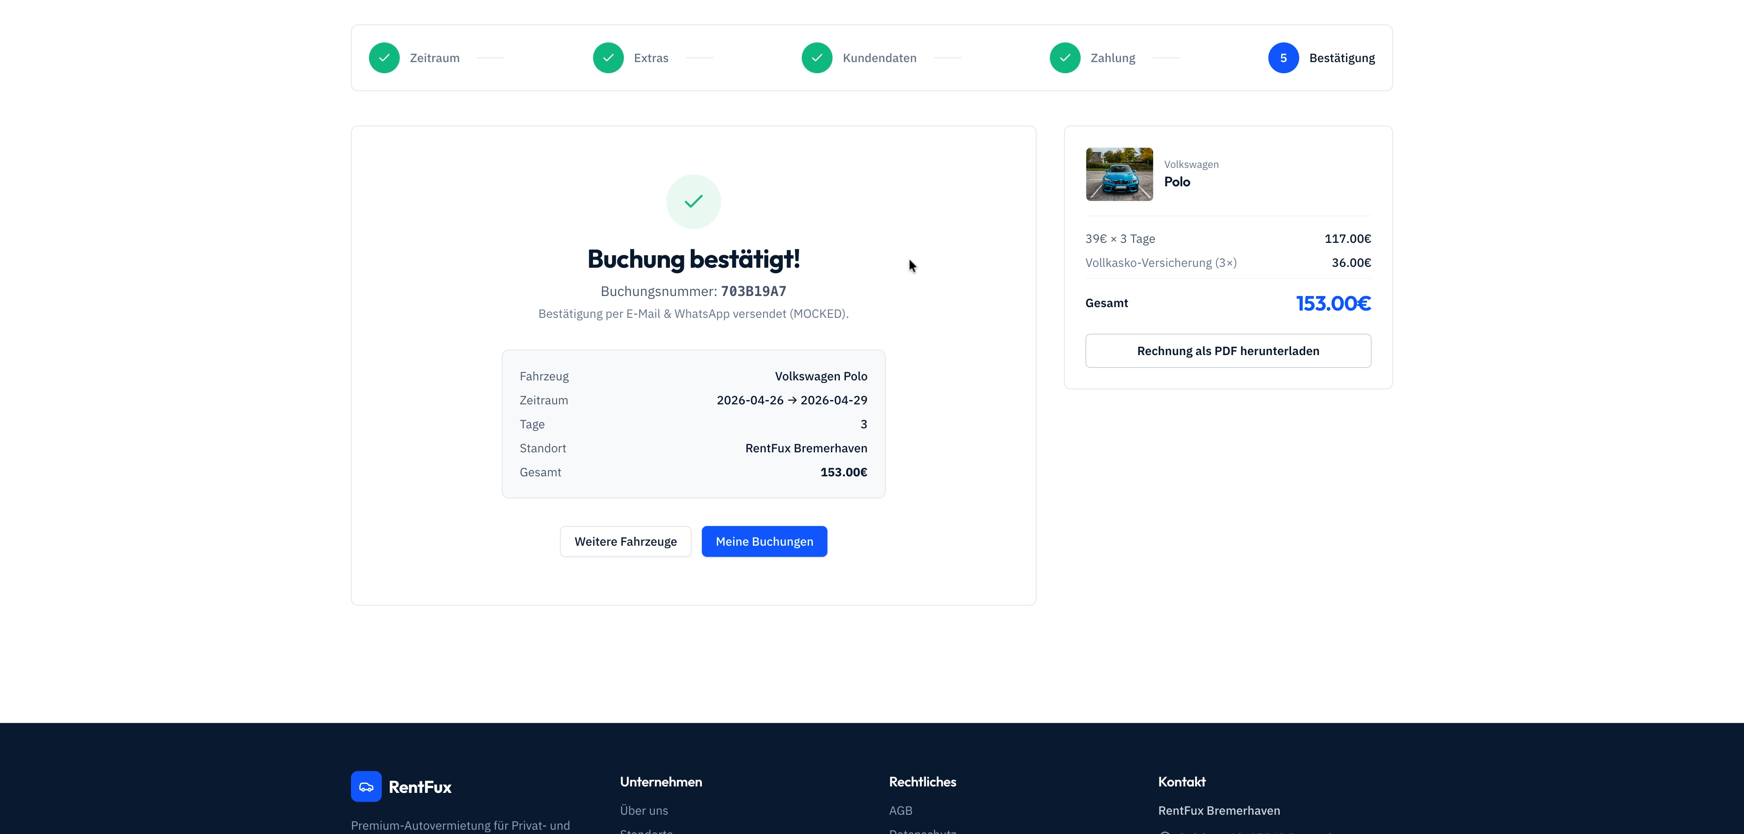This screenshot has height=834, width=1744.
Task: Click the bold 153.00€ in booking details
Action: [844, 472]
